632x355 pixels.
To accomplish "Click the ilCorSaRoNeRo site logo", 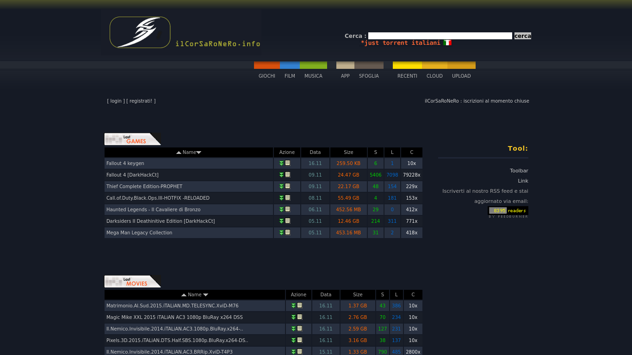I will click(x=140, y=32).
